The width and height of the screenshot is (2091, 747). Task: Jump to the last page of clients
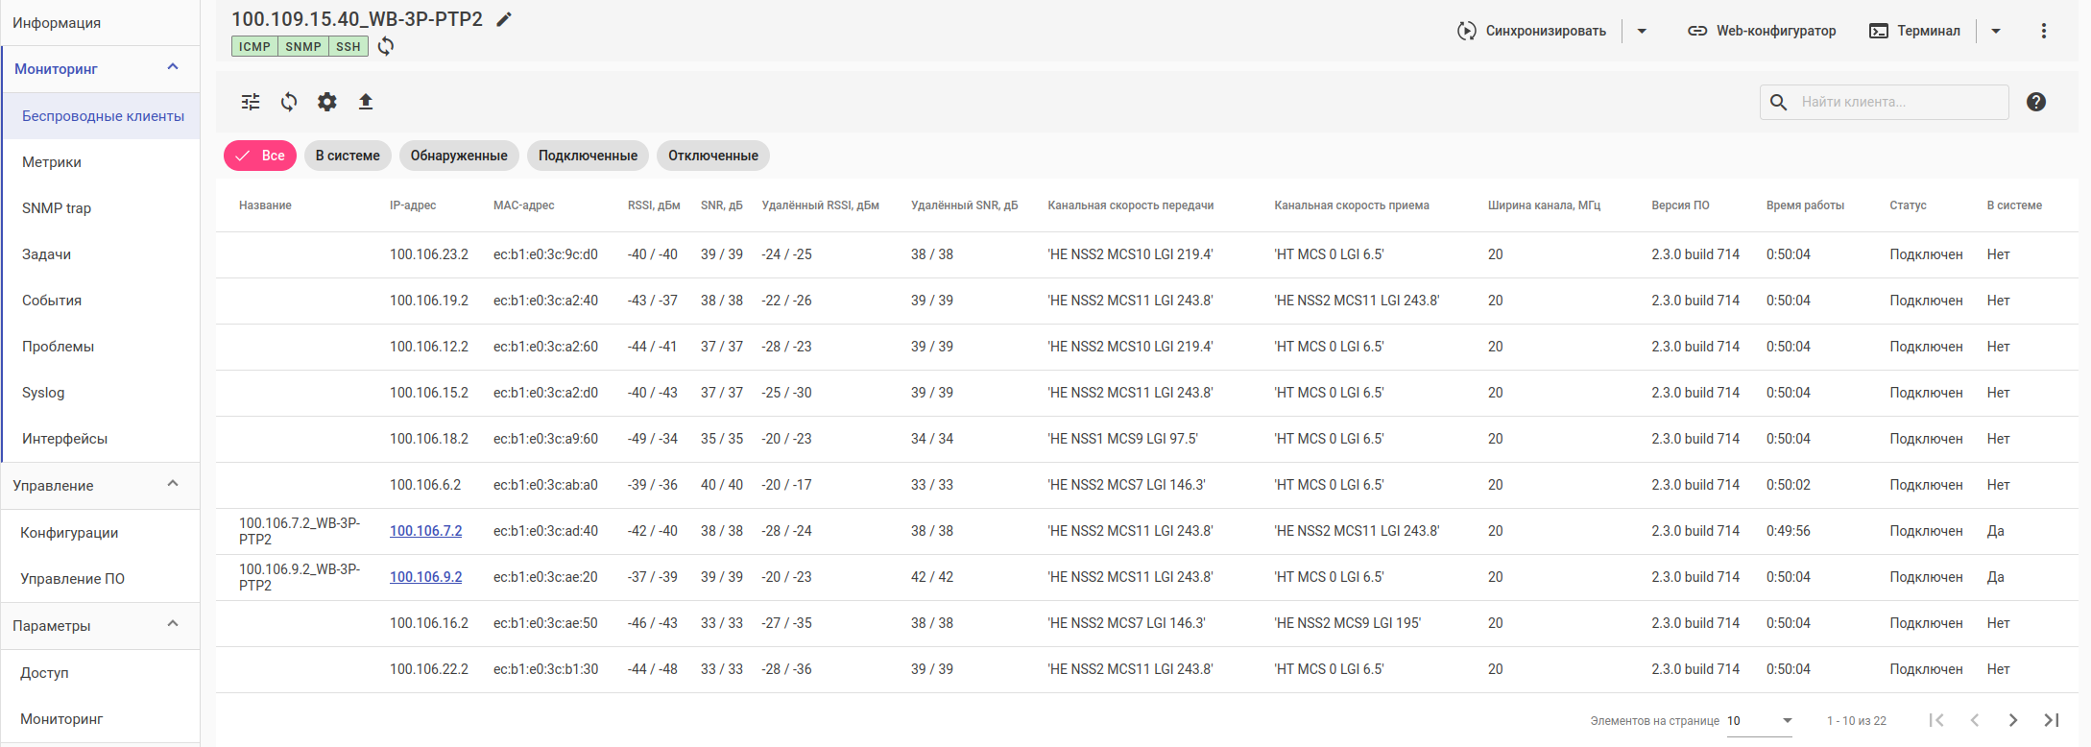pos(2051,720)
